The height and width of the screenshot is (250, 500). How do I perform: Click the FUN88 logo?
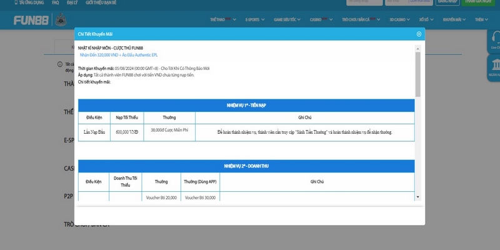coord(31,21)
